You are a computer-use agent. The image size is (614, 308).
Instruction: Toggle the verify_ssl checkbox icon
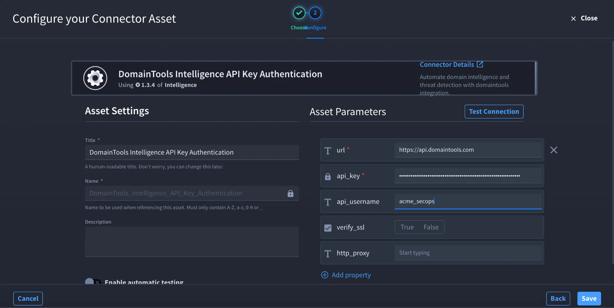(x=328, y=228)
